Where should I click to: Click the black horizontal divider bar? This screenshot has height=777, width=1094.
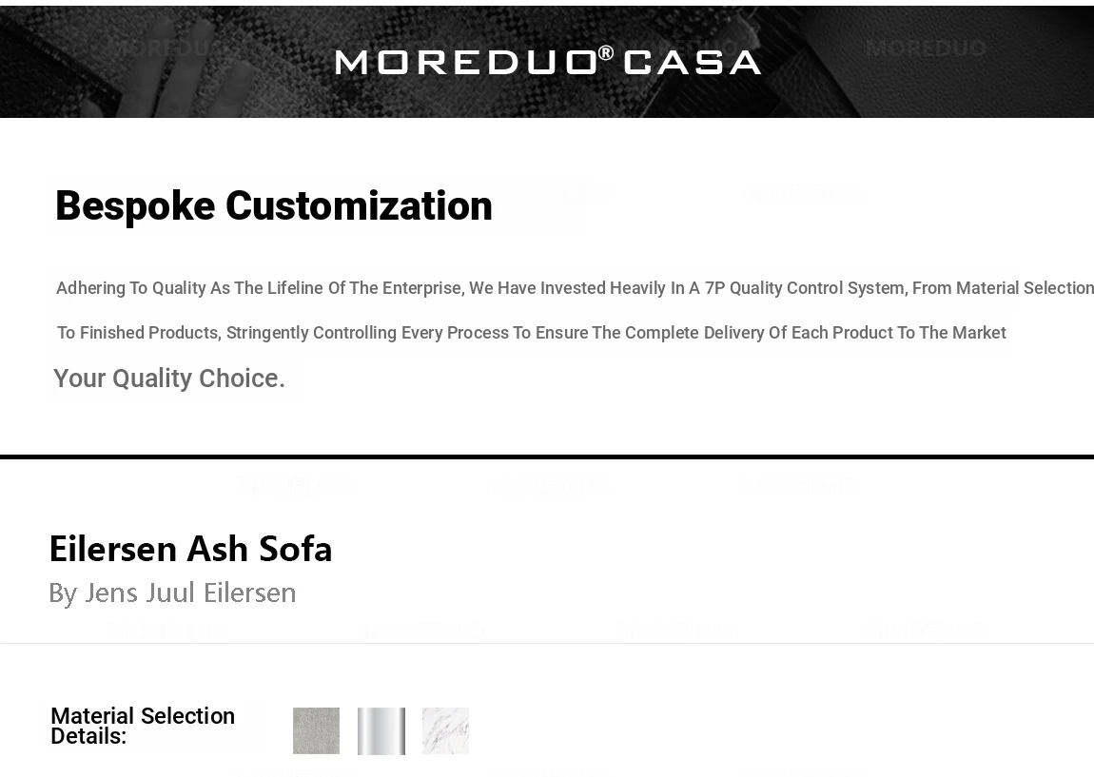(547, 457)
